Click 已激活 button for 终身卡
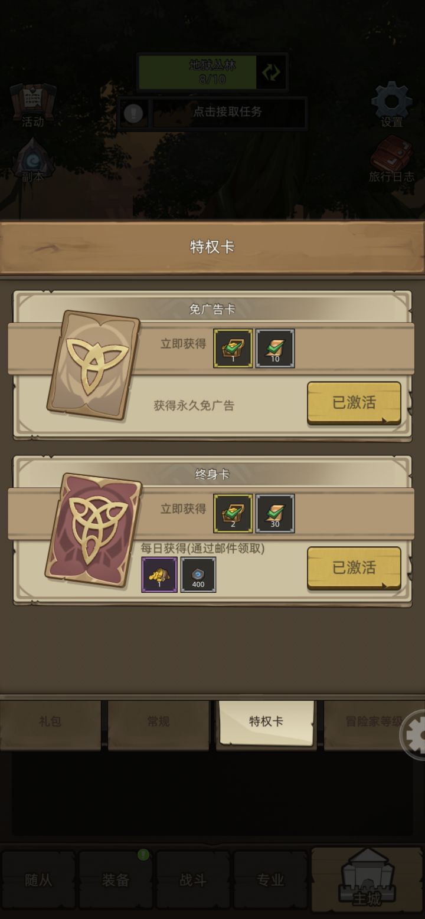The image size is (425, 919). pyautogui.click(x=354, y=568)
